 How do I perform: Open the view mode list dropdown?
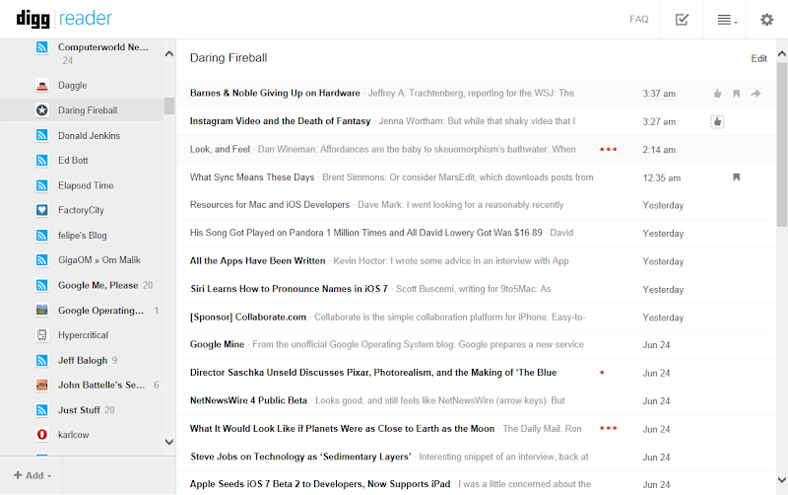pyautogui.click(x=725, y=19)
